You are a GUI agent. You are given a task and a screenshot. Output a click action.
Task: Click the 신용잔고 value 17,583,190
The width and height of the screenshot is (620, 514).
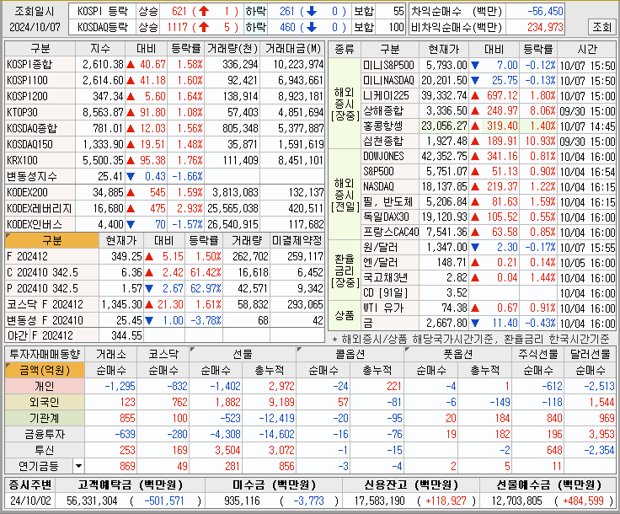click(380, 501)
